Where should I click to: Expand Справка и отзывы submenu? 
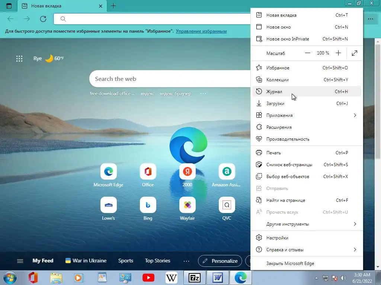pyautogui.click(x=307, y=250)
